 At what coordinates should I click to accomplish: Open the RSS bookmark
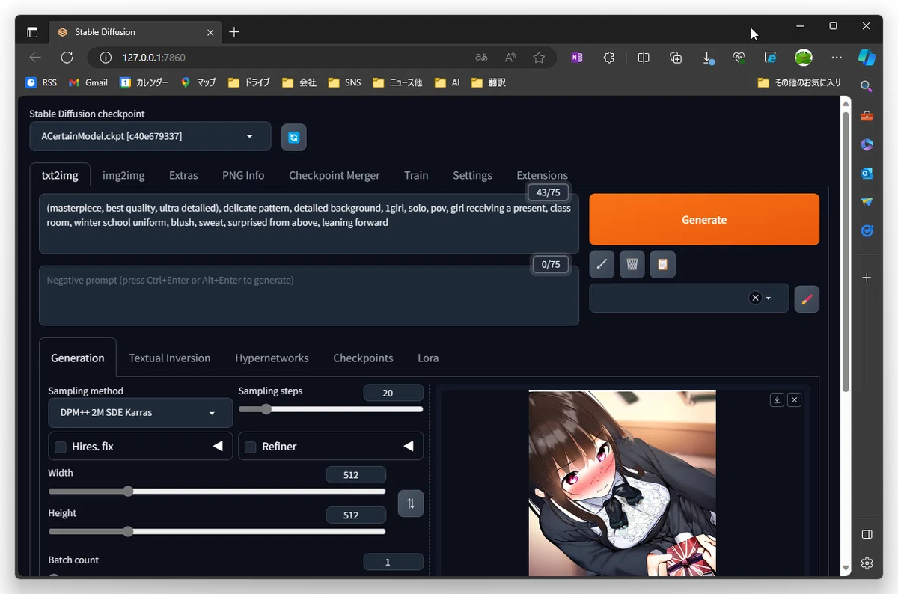point(41,82)
